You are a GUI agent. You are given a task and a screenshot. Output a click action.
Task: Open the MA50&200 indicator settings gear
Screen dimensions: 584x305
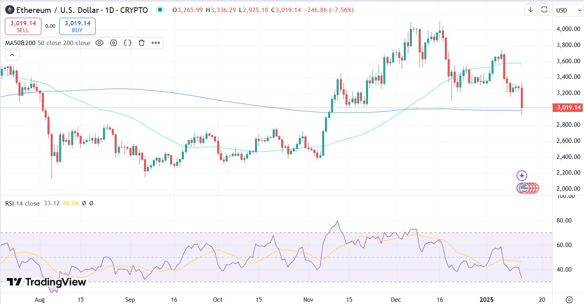(113, 43)
